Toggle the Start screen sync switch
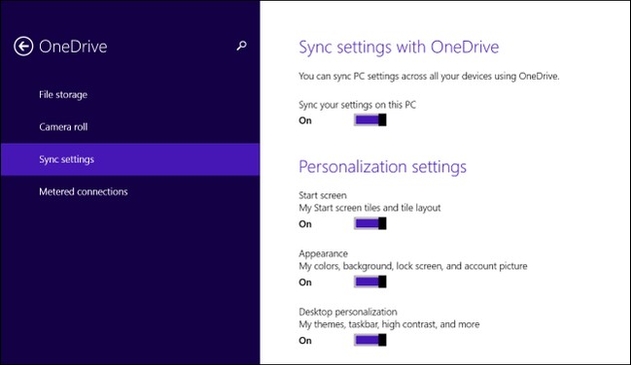 (x=370, y=223)
